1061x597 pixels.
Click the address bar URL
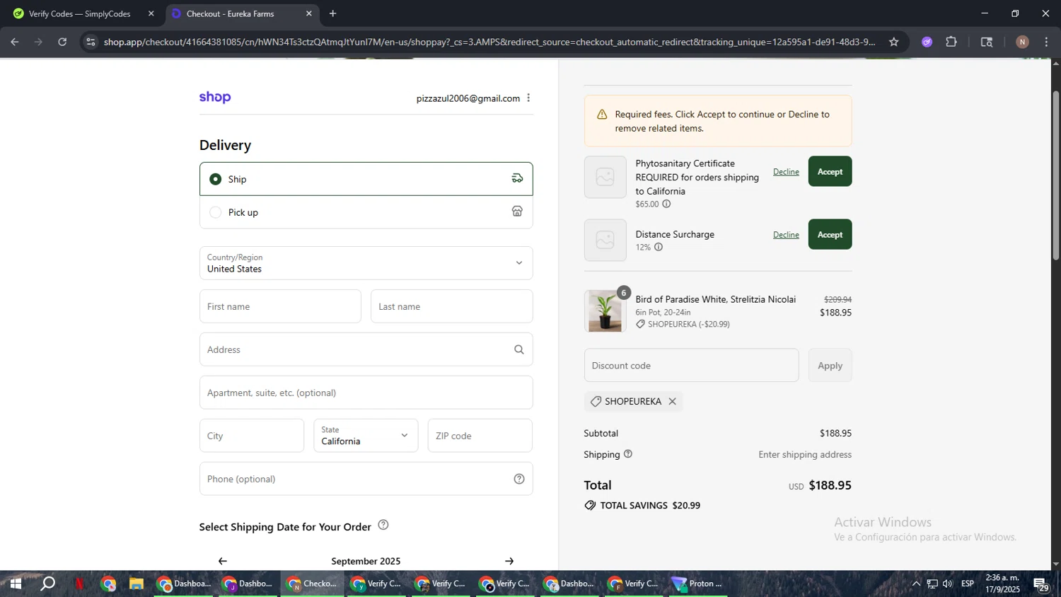489,42
